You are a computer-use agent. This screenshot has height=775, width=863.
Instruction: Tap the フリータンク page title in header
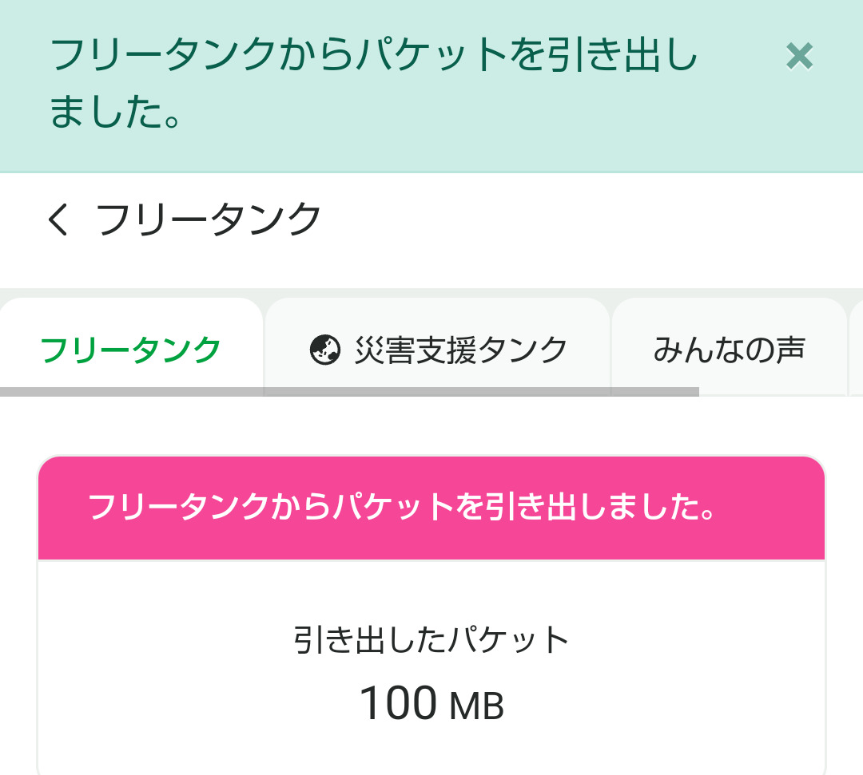pyautogui.click(x=209, y=219)
